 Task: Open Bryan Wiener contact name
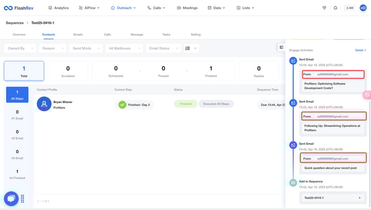(x=63, y=102)
